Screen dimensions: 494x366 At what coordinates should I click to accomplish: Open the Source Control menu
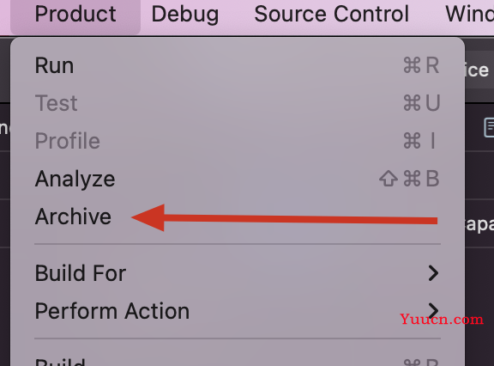coord(331,15)
